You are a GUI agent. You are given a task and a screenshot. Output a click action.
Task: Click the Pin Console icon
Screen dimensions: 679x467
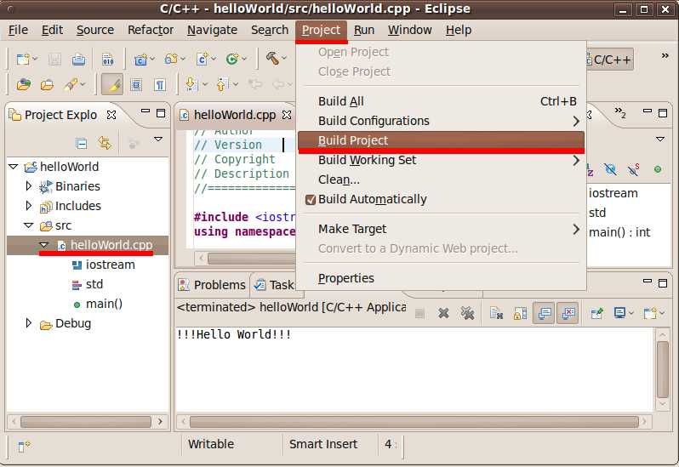pos(597,313)
